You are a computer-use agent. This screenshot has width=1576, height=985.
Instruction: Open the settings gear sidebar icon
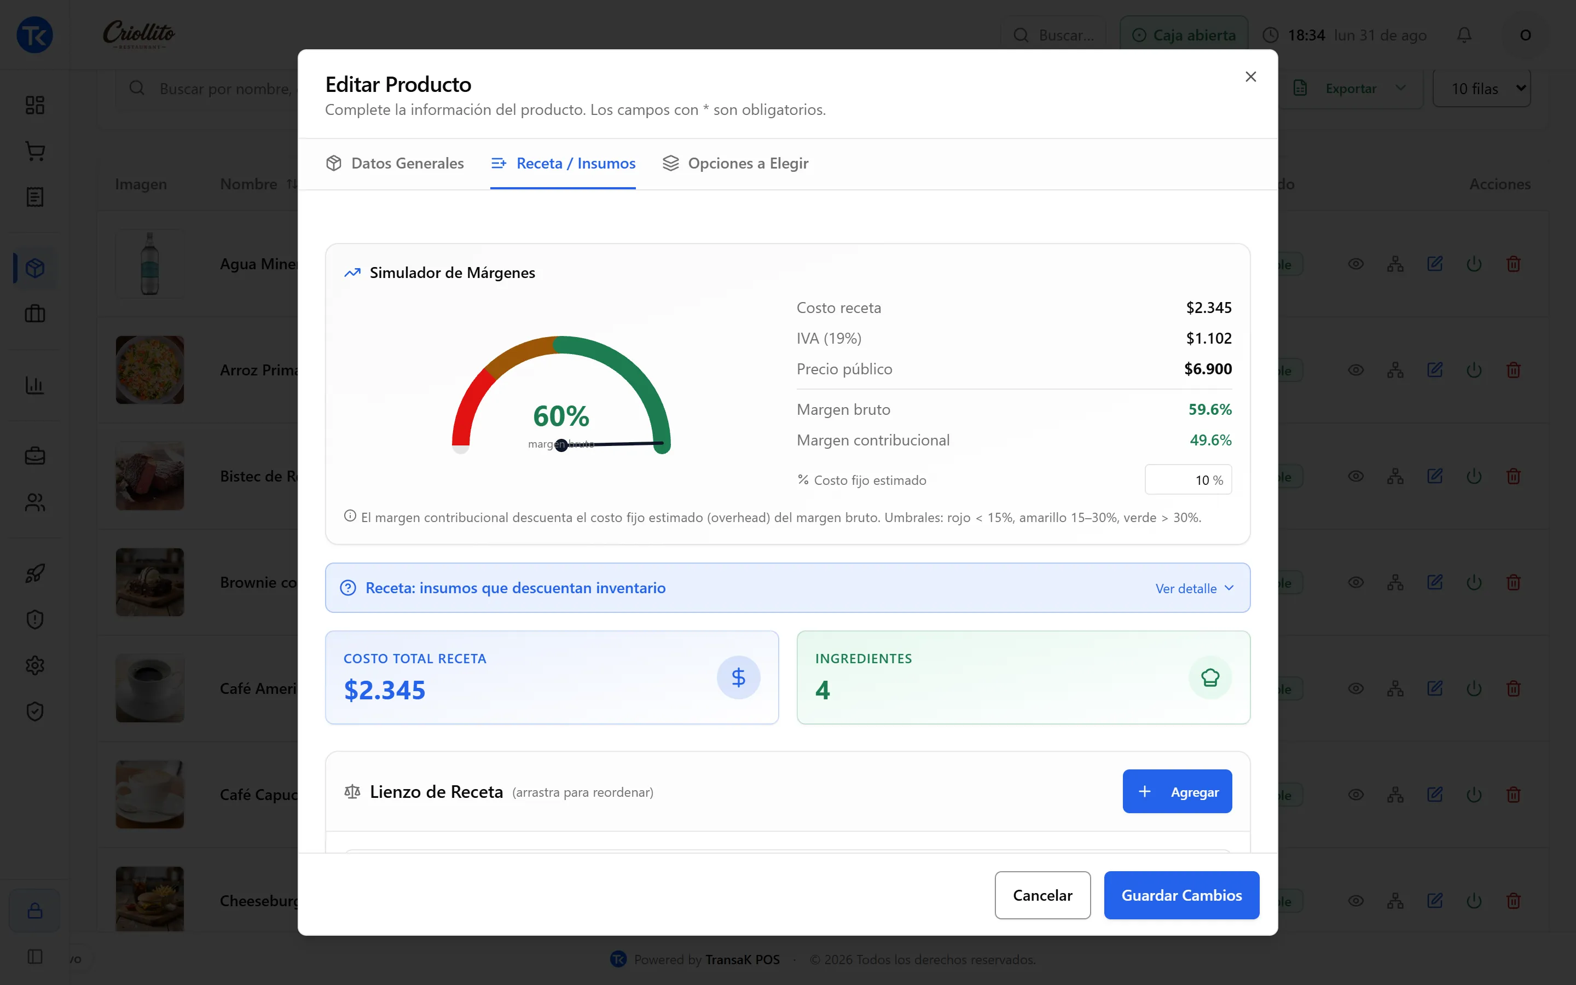point(34,665)
